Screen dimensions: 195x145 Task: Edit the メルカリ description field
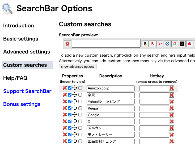(111, 128)
